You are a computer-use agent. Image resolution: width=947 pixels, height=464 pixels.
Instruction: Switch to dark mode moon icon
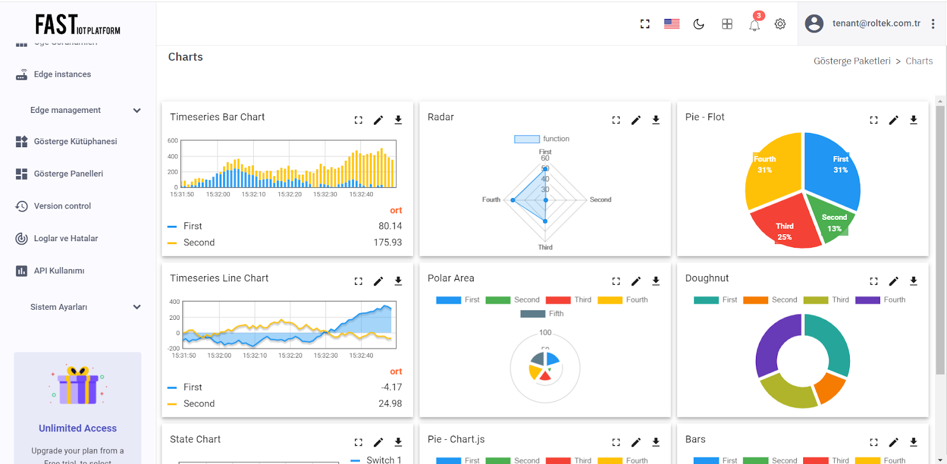(x=699, y=24)
